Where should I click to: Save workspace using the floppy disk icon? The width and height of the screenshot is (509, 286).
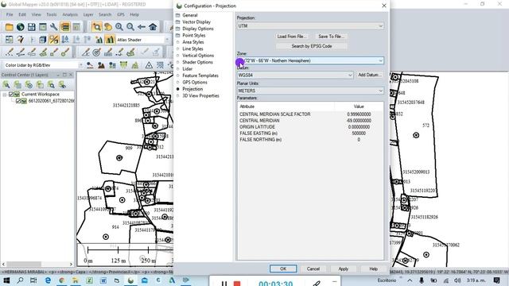click(x=32, y=27)
